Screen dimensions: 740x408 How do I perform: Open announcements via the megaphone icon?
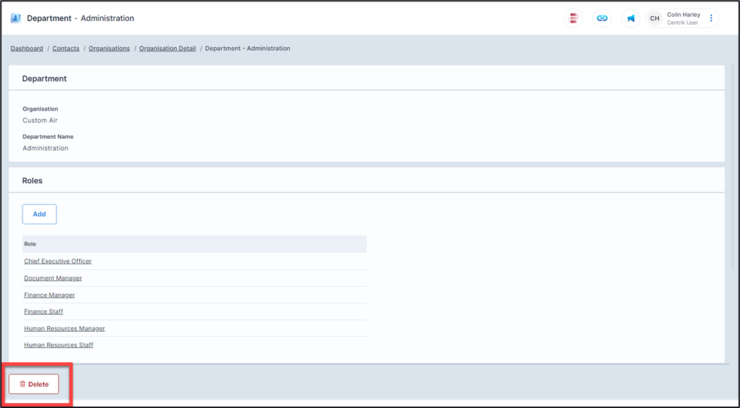[631, 18]
